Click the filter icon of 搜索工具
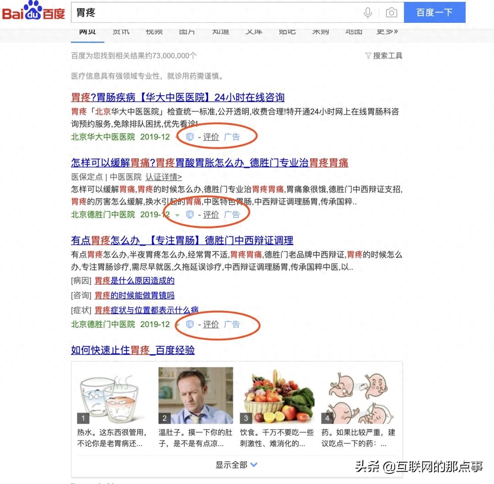This screenshot has width=494, height=484. (368, 56)
